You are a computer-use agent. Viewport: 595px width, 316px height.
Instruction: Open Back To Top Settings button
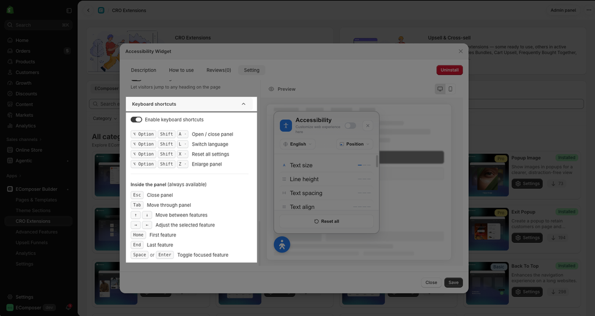(x=527, y=292)
